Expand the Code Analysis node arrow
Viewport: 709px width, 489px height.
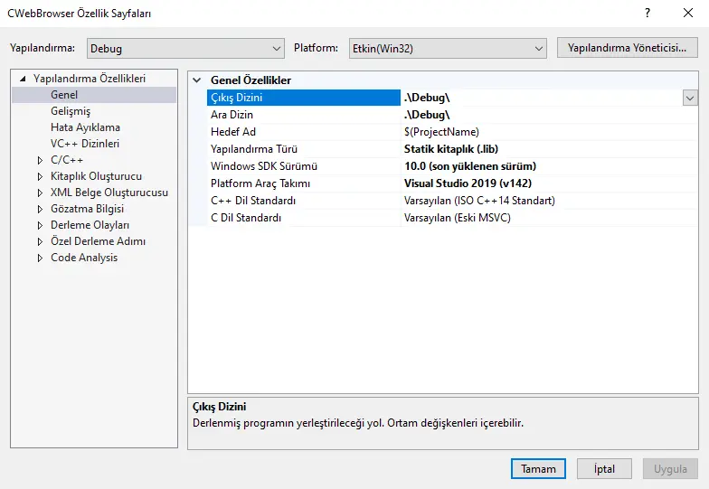click(x=40, y=258)
